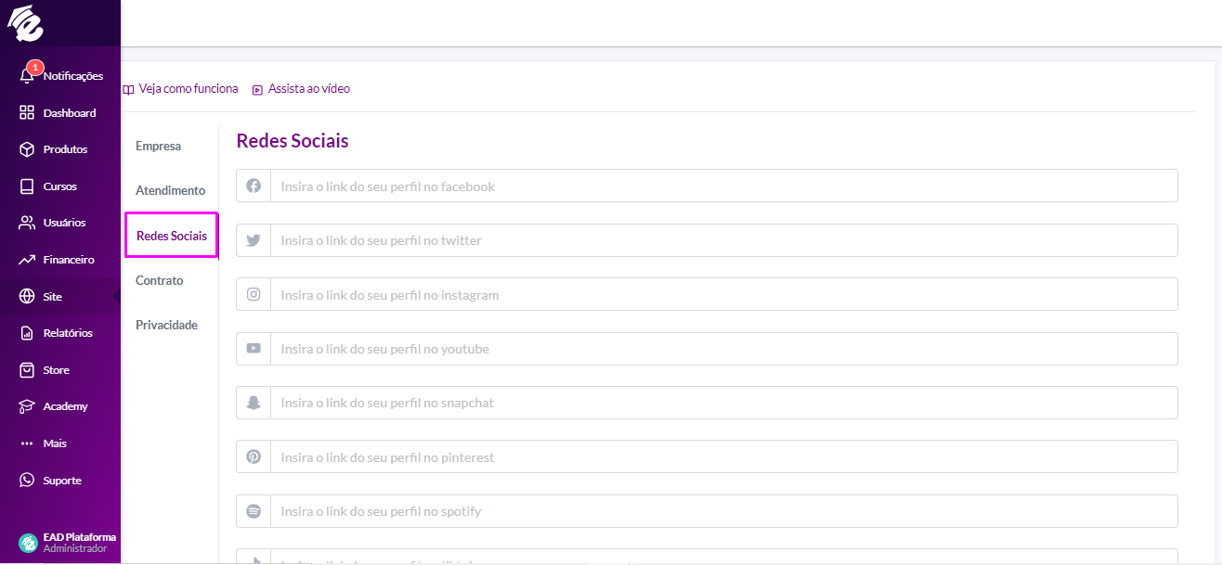
Task: Open Relatórios in sidebar
Action: coord(60,333)
